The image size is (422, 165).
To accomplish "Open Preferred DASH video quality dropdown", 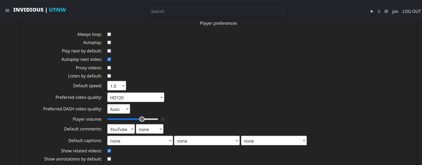I will point(118,109).
